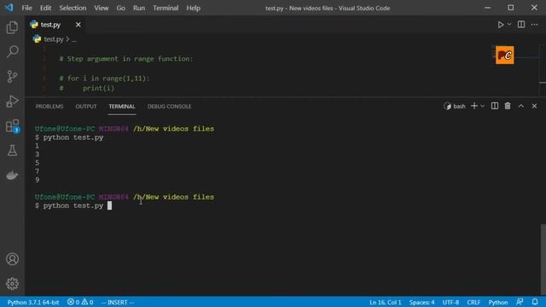The image size is (546, 307).
Task: Open the Source Control view
Action: tap(12, 76)
